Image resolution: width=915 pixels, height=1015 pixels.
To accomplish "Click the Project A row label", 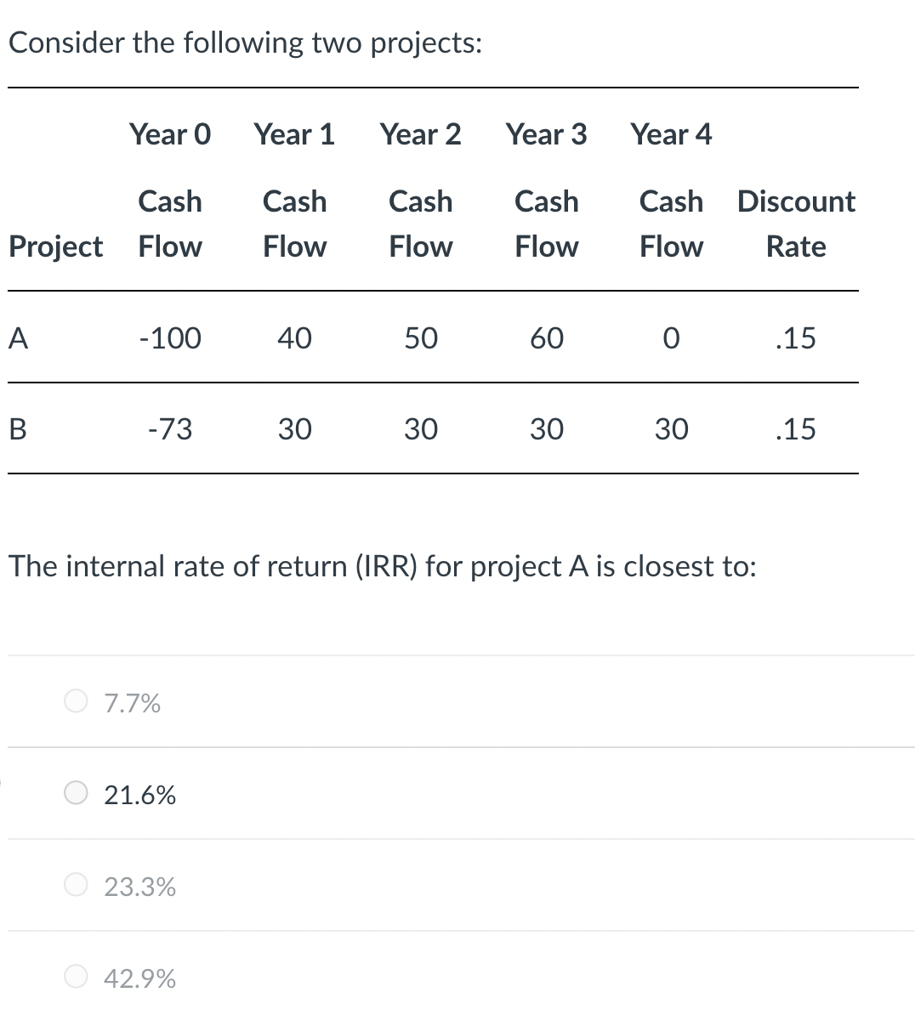I will point(19,337).
